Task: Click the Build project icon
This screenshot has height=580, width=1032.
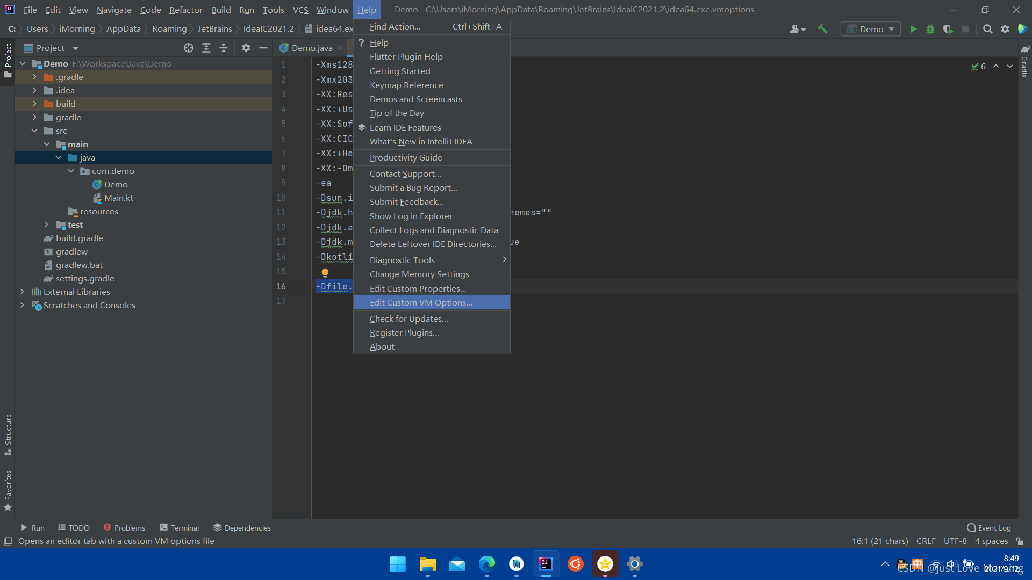Action: 821,28
